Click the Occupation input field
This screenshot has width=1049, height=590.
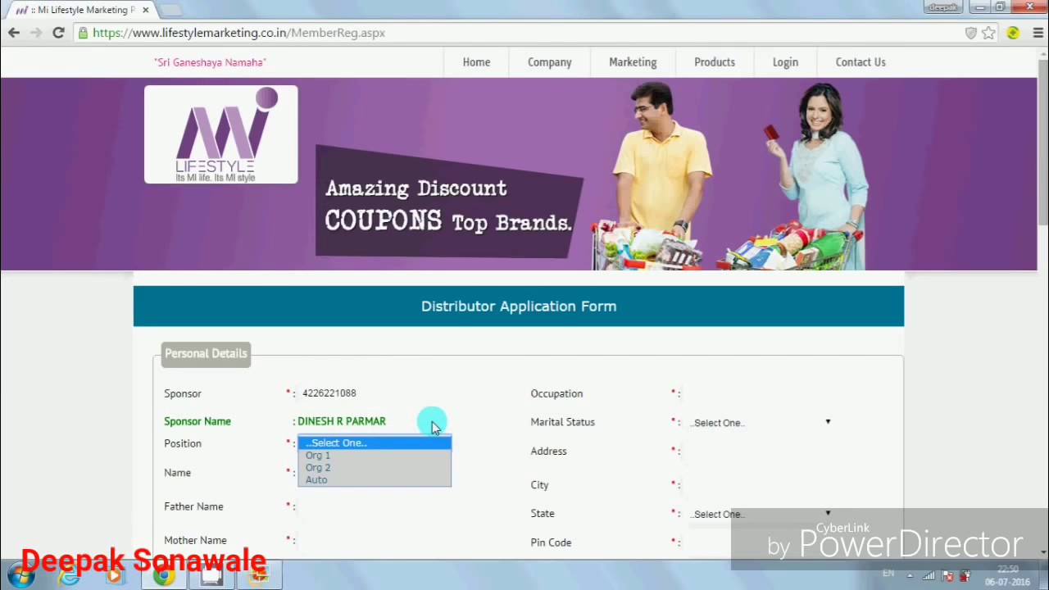click(x=761, y=393)
